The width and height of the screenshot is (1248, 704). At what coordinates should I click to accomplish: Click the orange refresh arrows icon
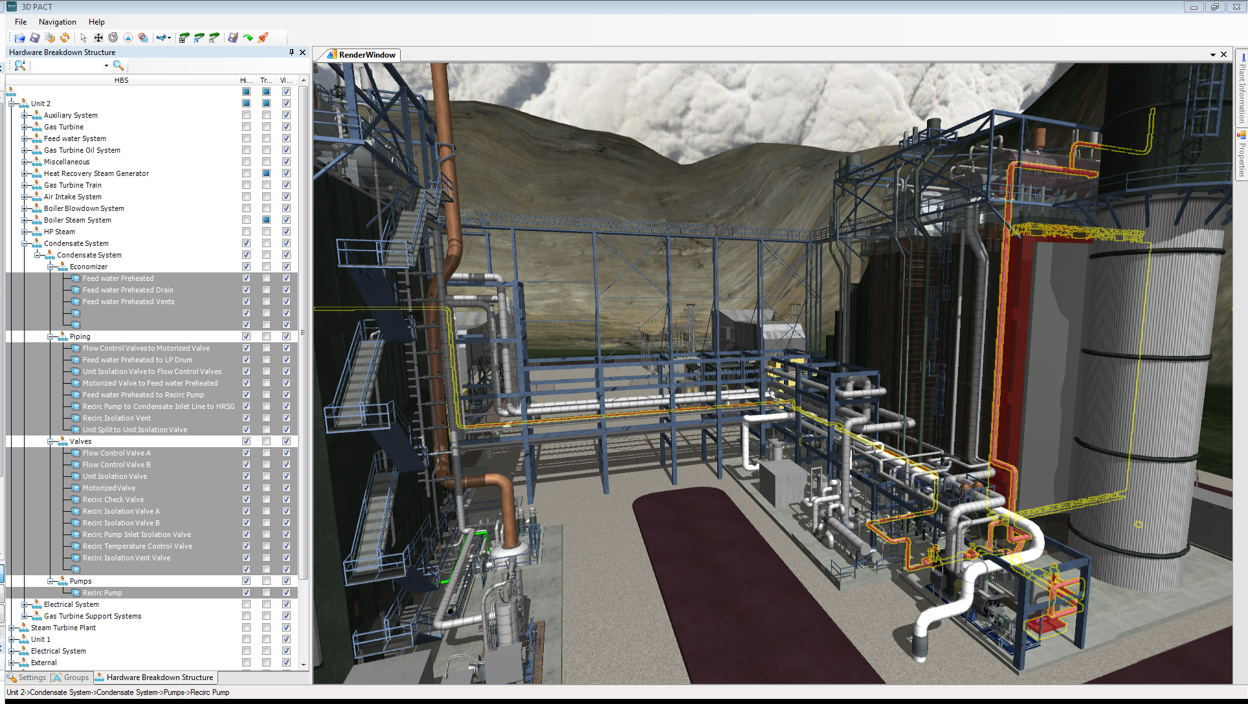[65, 38]
